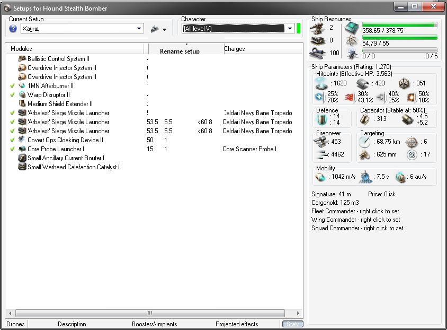Click the green character status indicator
The image size is (447, 330).
point(299,29)
